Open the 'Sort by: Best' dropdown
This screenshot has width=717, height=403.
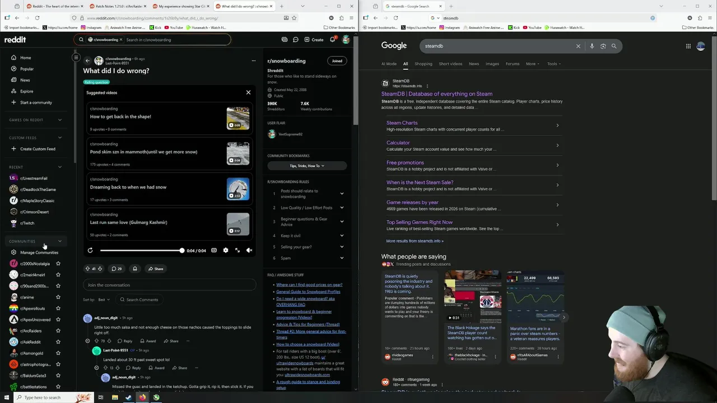click(104, 299)
